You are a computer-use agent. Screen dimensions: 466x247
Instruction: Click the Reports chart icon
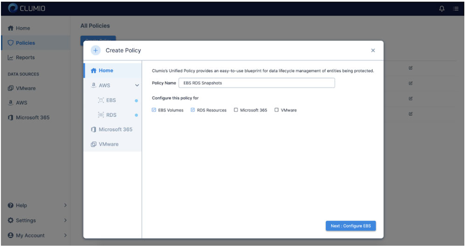11,58
